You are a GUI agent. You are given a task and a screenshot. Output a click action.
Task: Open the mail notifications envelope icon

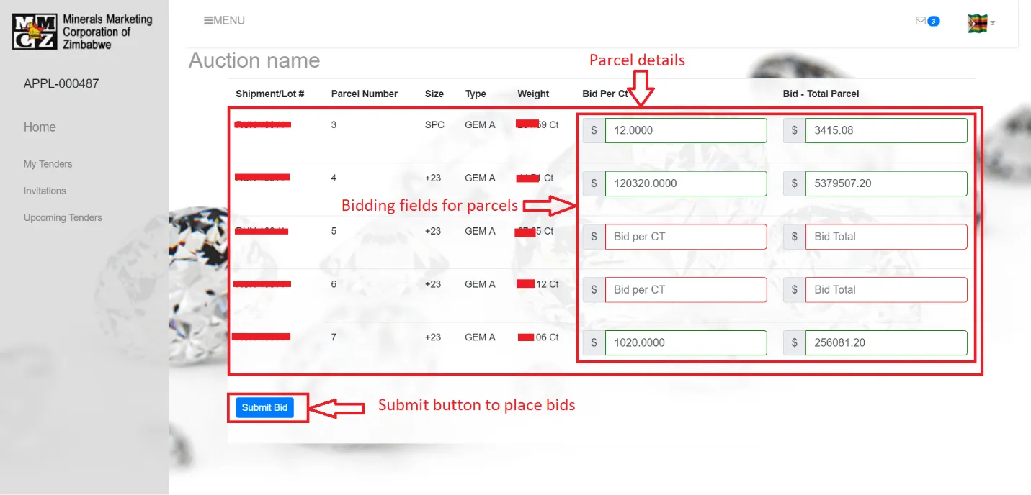point(921,21)
